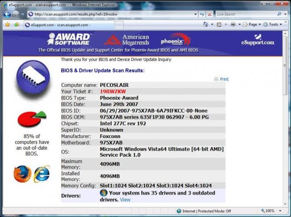Expand the Home button dropdown arrow
Image resolution: width=291 pixels, height=217 pixels.
click(212, 24)
